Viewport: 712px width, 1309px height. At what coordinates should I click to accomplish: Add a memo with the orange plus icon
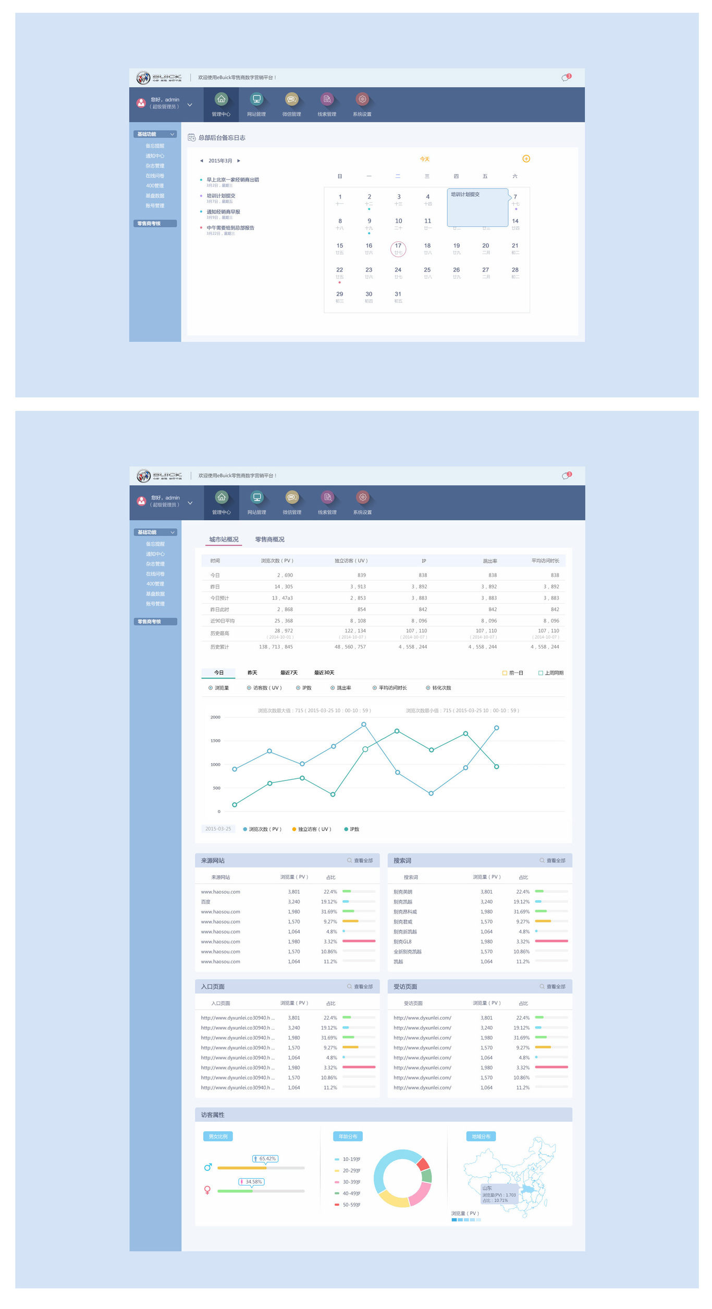(x=526, y=158)
